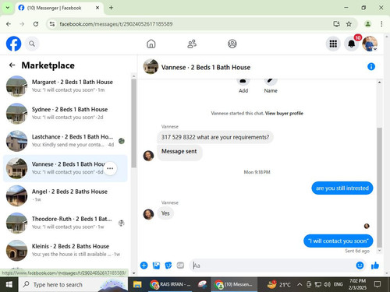Click the 'I will contact you soon' bubble
This screenshot has width=390, height=292.
coord(339,241)
